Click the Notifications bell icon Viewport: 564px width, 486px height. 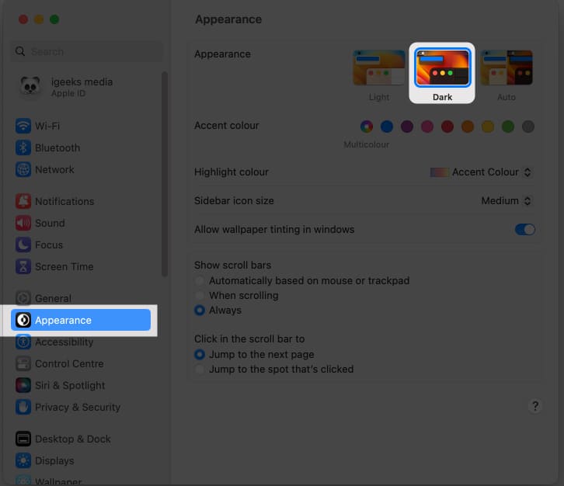[23, 201]
